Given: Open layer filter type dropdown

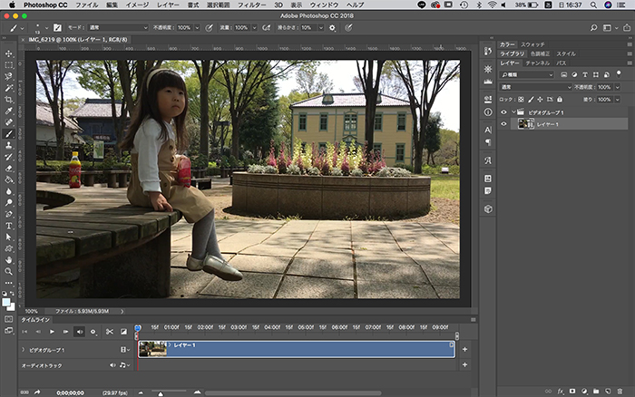Looking at the screenshot, I should (x=526, y=74).
